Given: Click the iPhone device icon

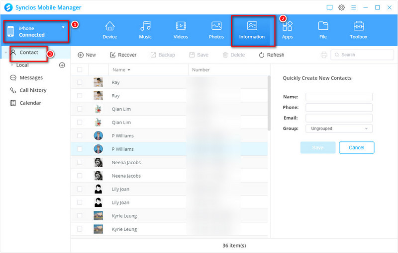Looking at the screenshot, I should 10,31.
